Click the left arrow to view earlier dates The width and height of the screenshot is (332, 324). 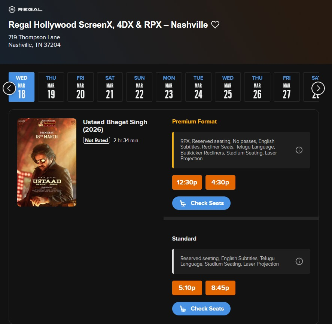point(9,88)
